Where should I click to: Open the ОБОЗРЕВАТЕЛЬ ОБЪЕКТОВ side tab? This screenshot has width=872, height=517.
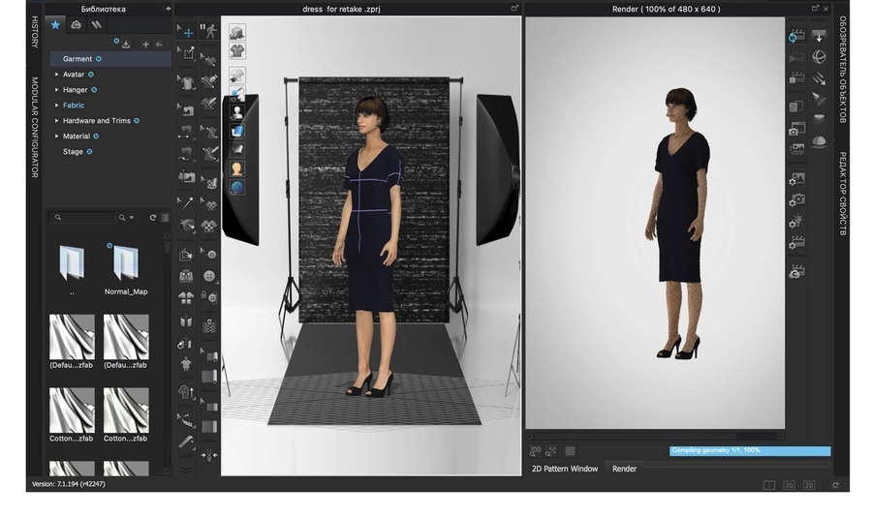pos(843,70)
